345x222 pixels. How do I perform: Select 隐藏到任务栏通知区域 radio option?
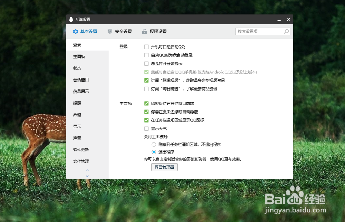pyautogui.click(x=154, y=145)
